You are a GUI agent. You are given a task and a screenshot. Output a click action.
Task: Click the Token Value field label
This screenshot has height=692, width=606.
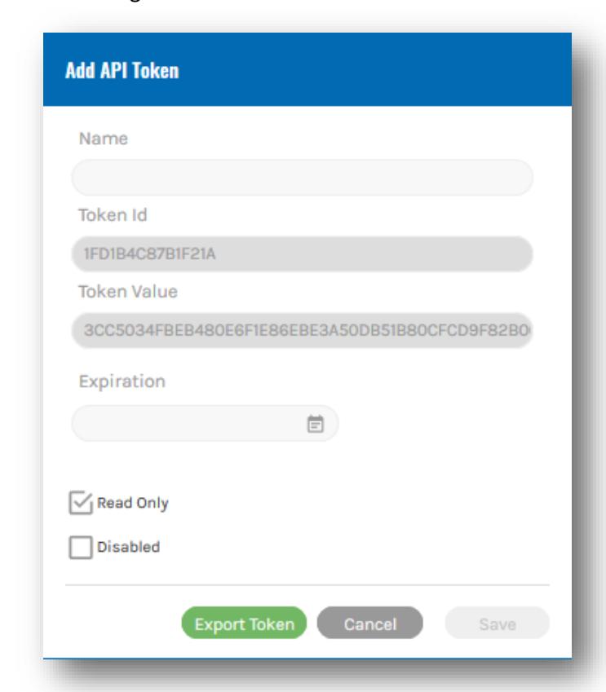point(128,291)
